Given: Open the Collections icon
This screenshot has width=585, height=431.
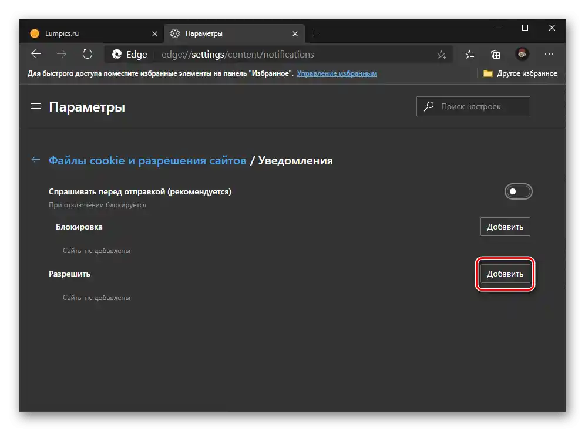Looking at the screenshot, I should (495, 54).
